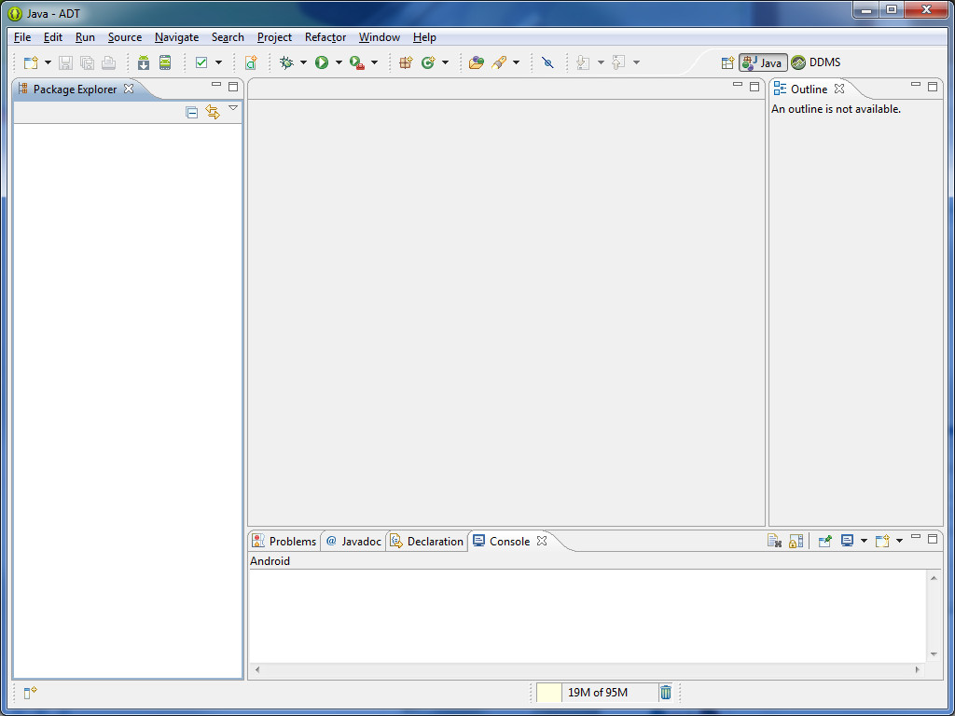Switch to the Declaration tab
Image resolution: width=955 pixels, height=716 pixels.
[427, 542]
